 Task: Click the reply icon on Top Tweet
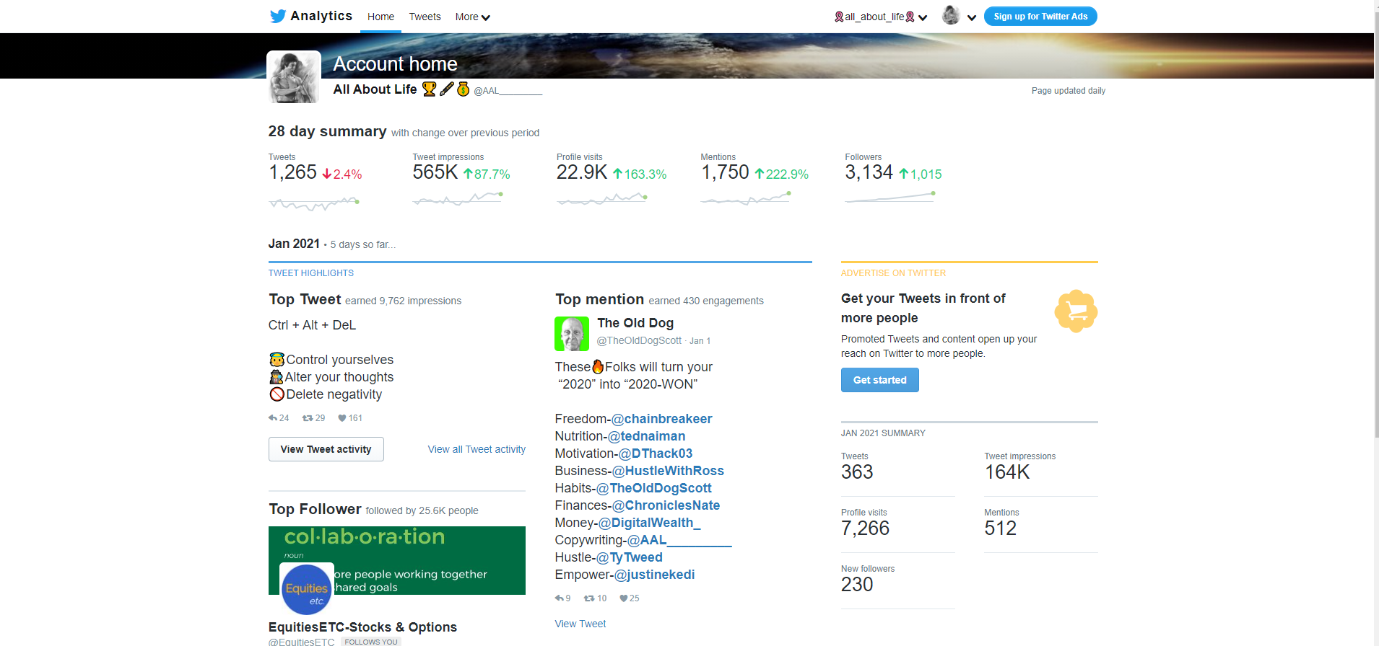coord(273,418)
